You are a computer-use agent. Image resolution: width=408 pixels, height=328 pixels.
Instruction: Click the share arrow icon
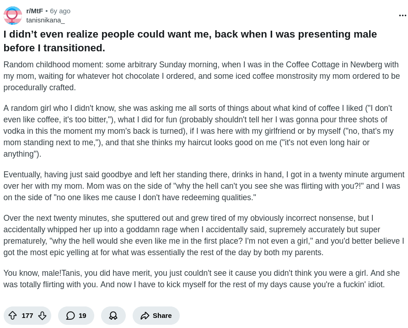point(145,316)
